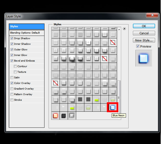Click the no-style swatch at the end of its row
161x144 pixels.
(113, 42)
